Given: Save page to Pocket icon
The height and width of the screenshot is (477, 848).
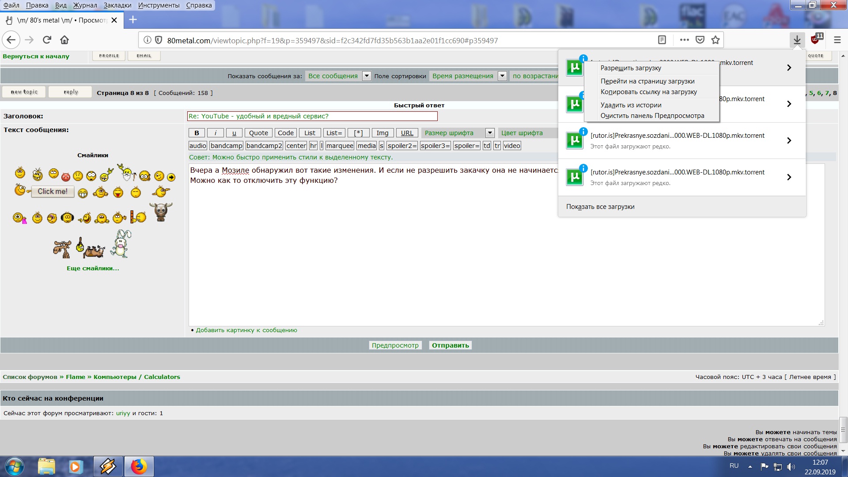Looking at the screenshot, I should pyautogui.click(x=700, y=40).
